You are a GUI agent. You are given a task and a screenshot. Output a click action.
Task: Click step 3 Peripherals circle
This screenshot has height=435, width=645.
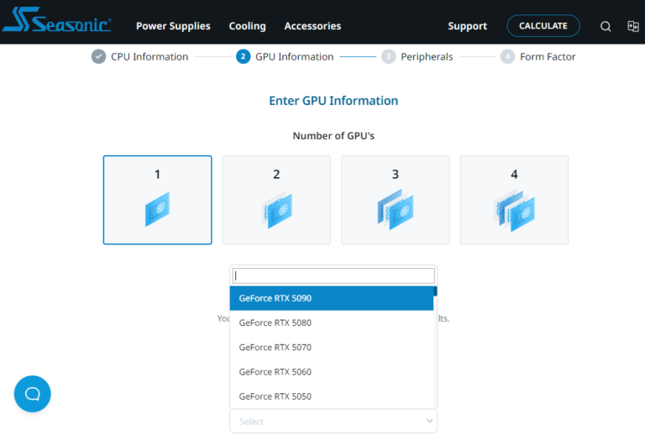click(x=388, y=57)
